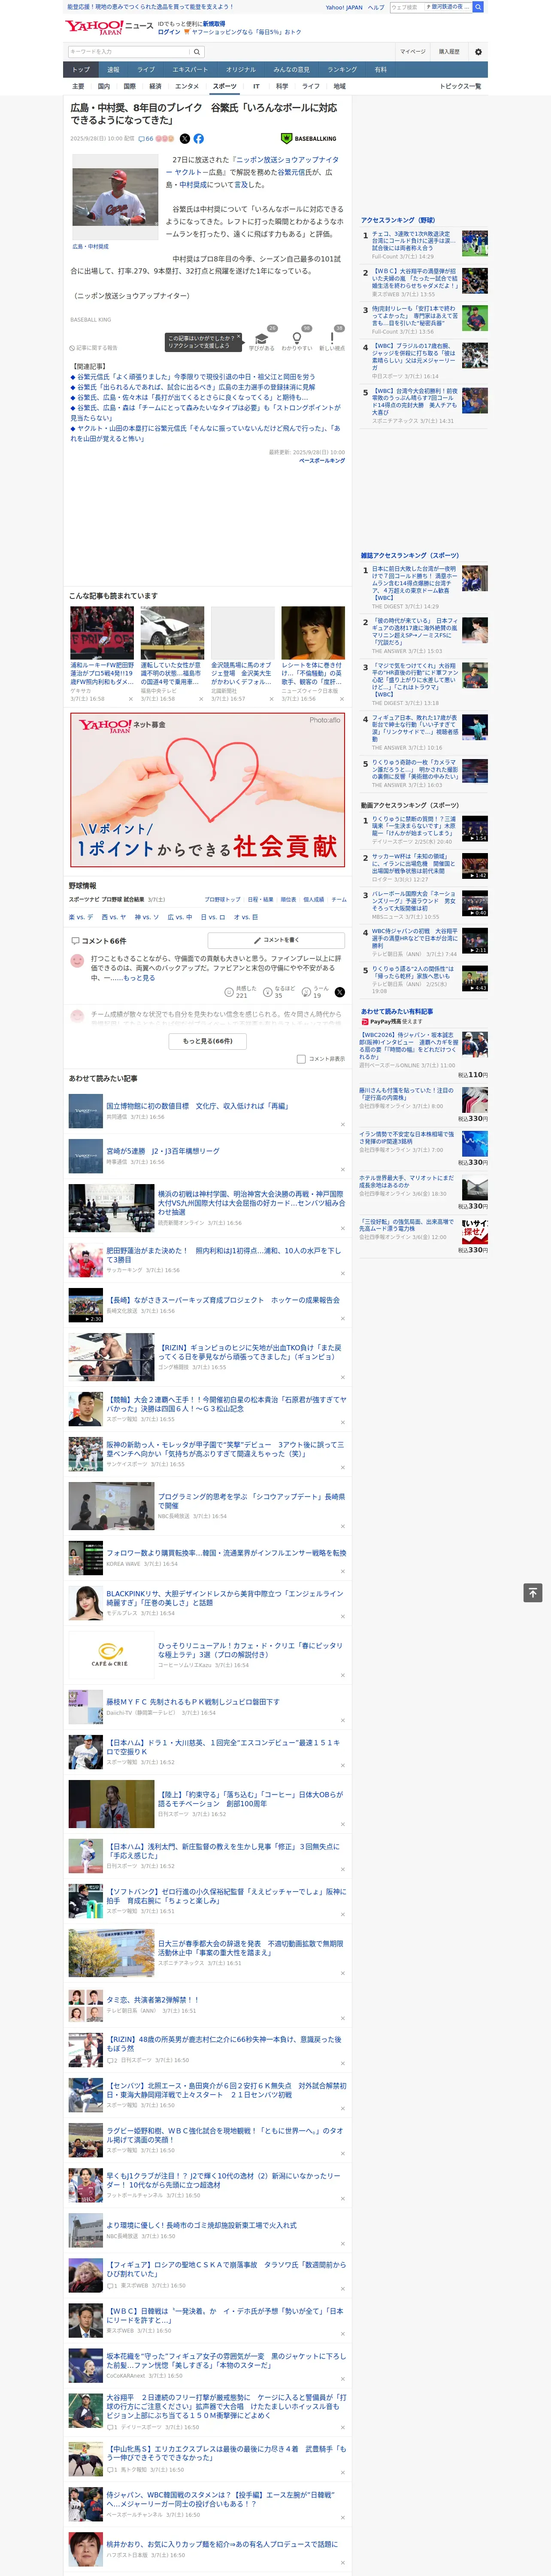Viewport: 551px width, 2576px height.
Task: Open the article photo of 中村奨成
Action: (115, 197)
